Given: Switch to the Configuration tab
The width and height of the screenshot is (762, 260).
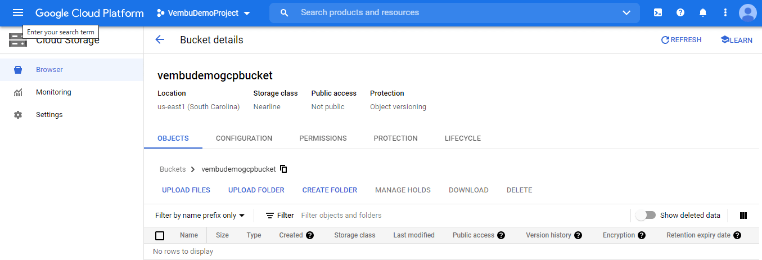Looking at the screenshot, I should [x=244, y=138].
